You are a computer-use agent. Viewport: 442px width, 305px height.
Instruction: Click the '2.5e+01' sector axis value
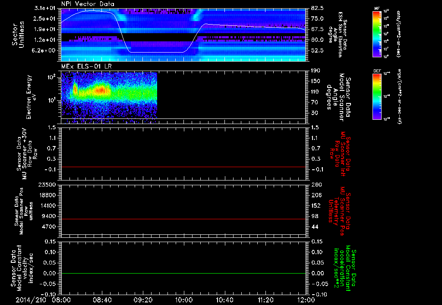45,19
